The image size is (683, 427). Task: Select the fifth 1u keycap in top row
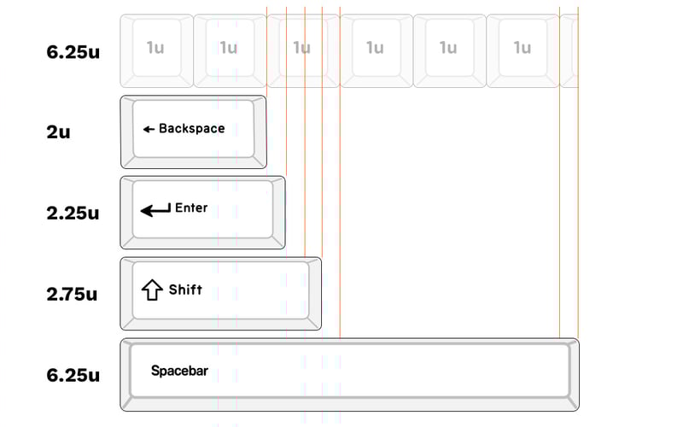click(x=449, y=50)
